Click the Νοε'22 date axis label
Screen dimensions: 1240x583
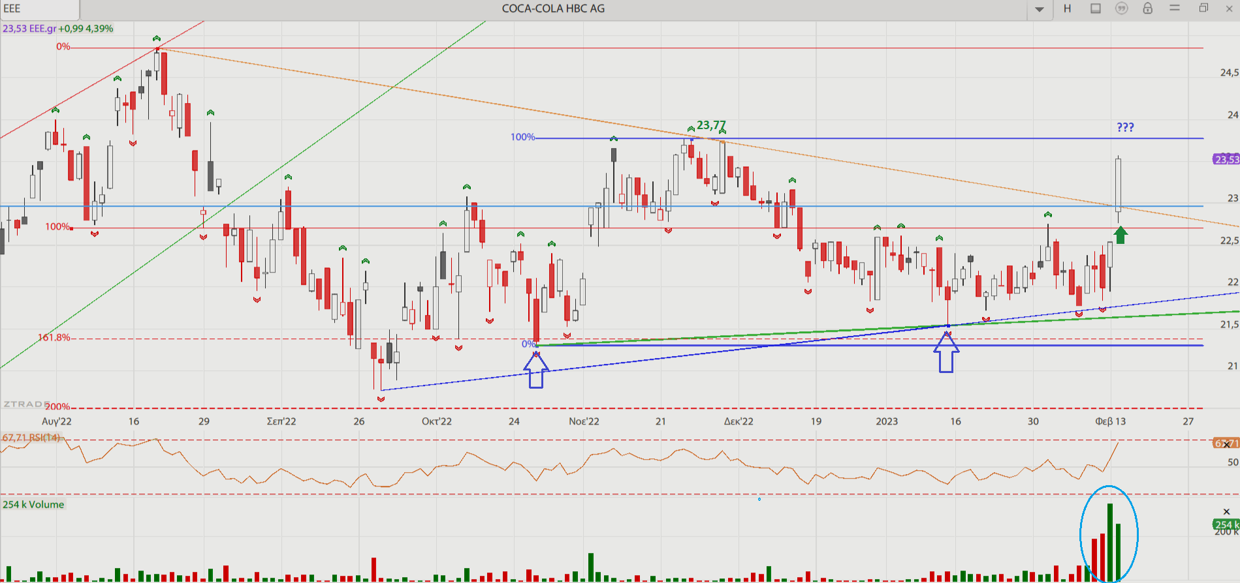[584, 421]
